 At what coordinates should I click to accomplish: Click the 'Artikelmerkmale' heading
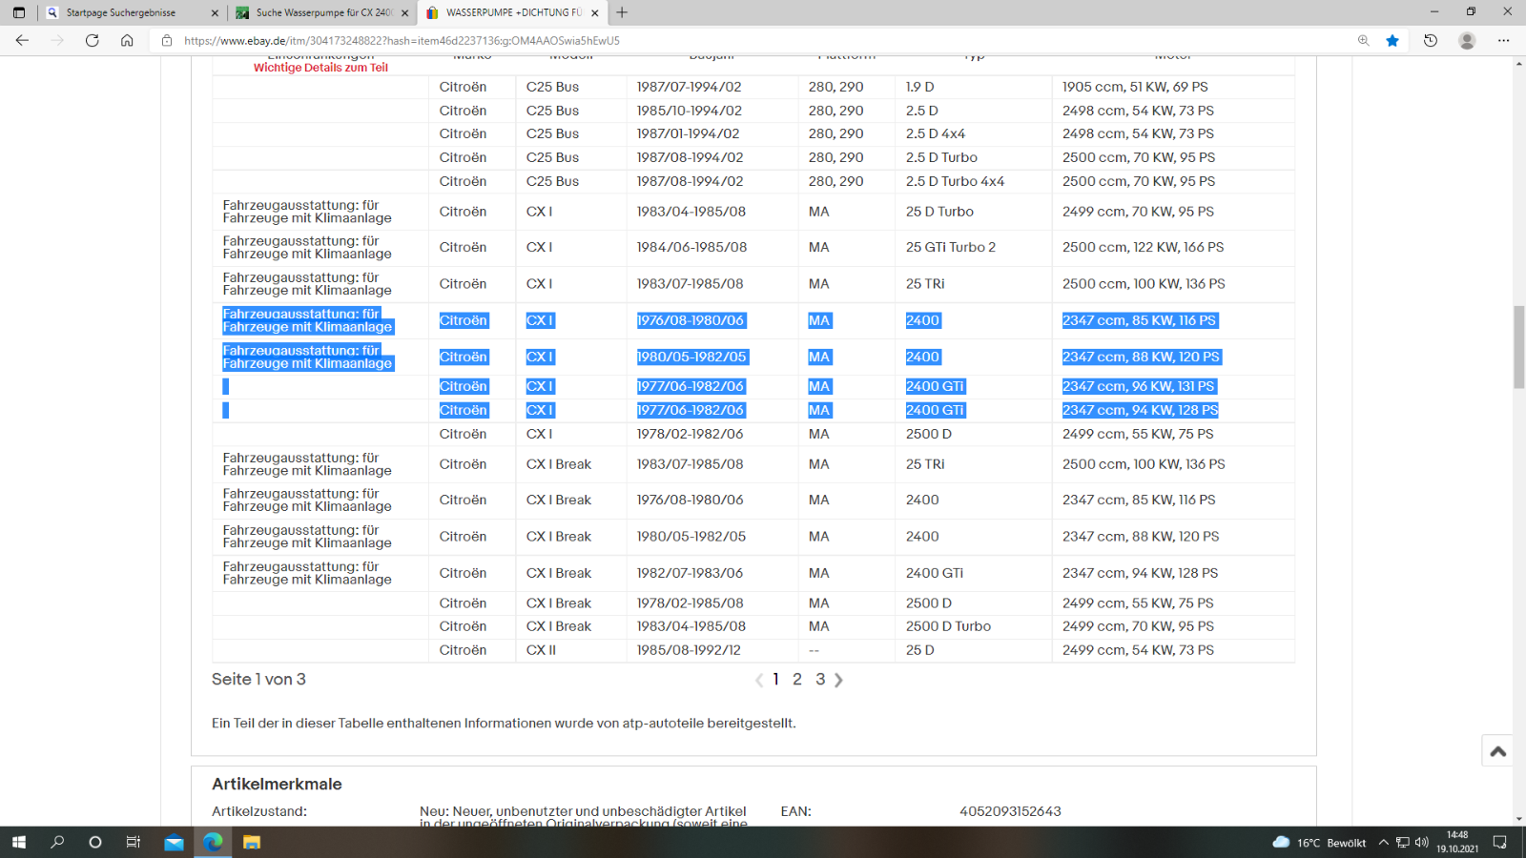(277, 784)
